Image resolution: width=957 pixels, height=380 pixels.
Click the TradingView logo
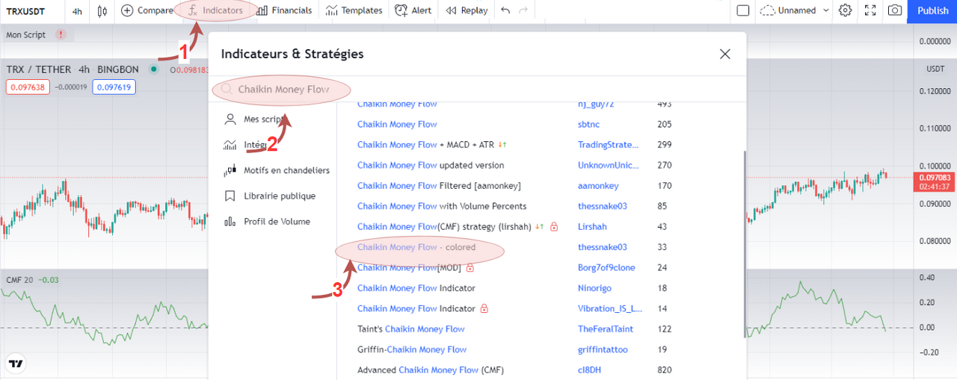click(15, 364)
